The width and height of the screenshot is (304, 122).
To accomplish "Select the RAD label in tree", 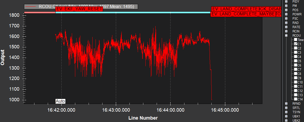I will tap(295, 23).
